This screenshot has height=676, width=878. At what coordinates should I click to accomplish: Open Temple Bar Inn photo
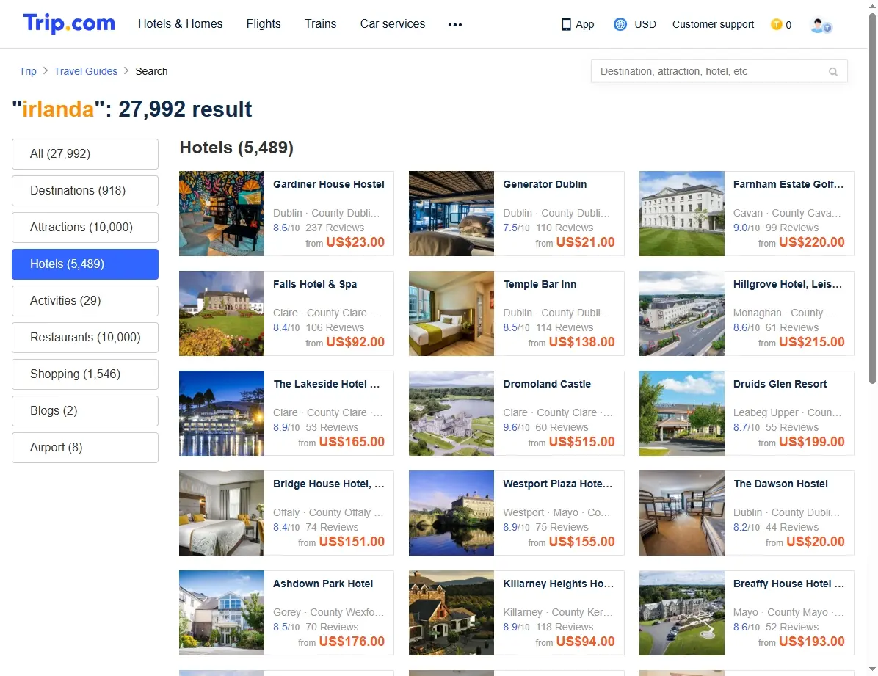point(451,313)
